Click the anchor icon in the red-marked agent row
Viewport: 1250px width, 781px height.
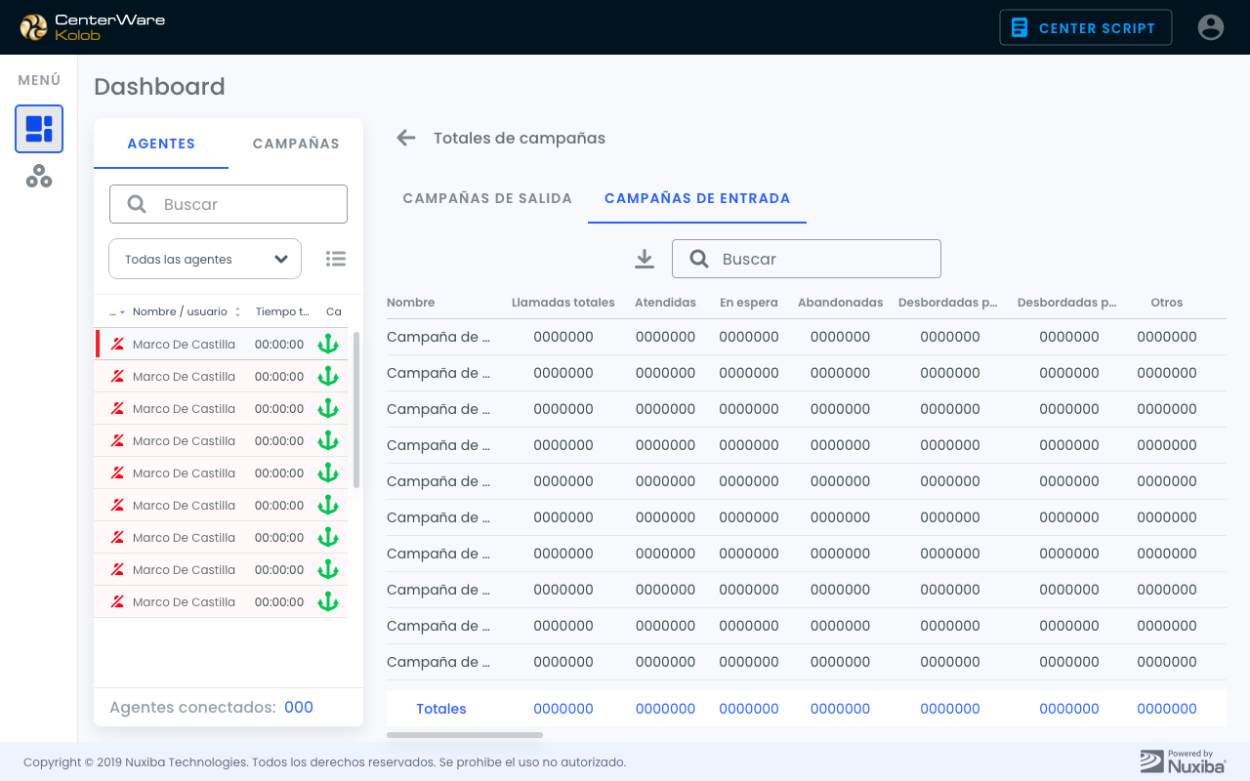click(x=328, y=344)
